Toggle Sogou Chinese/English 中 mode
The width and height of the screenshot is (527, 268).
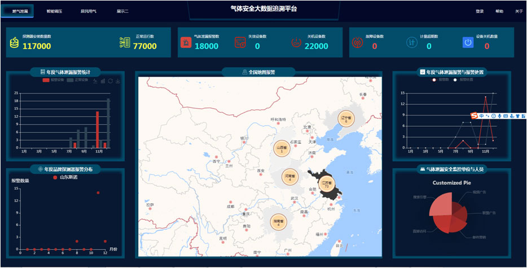(482, 116)
